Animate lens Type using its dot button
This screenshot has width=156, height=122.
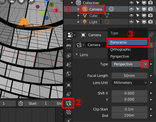[x=151, y=64]
